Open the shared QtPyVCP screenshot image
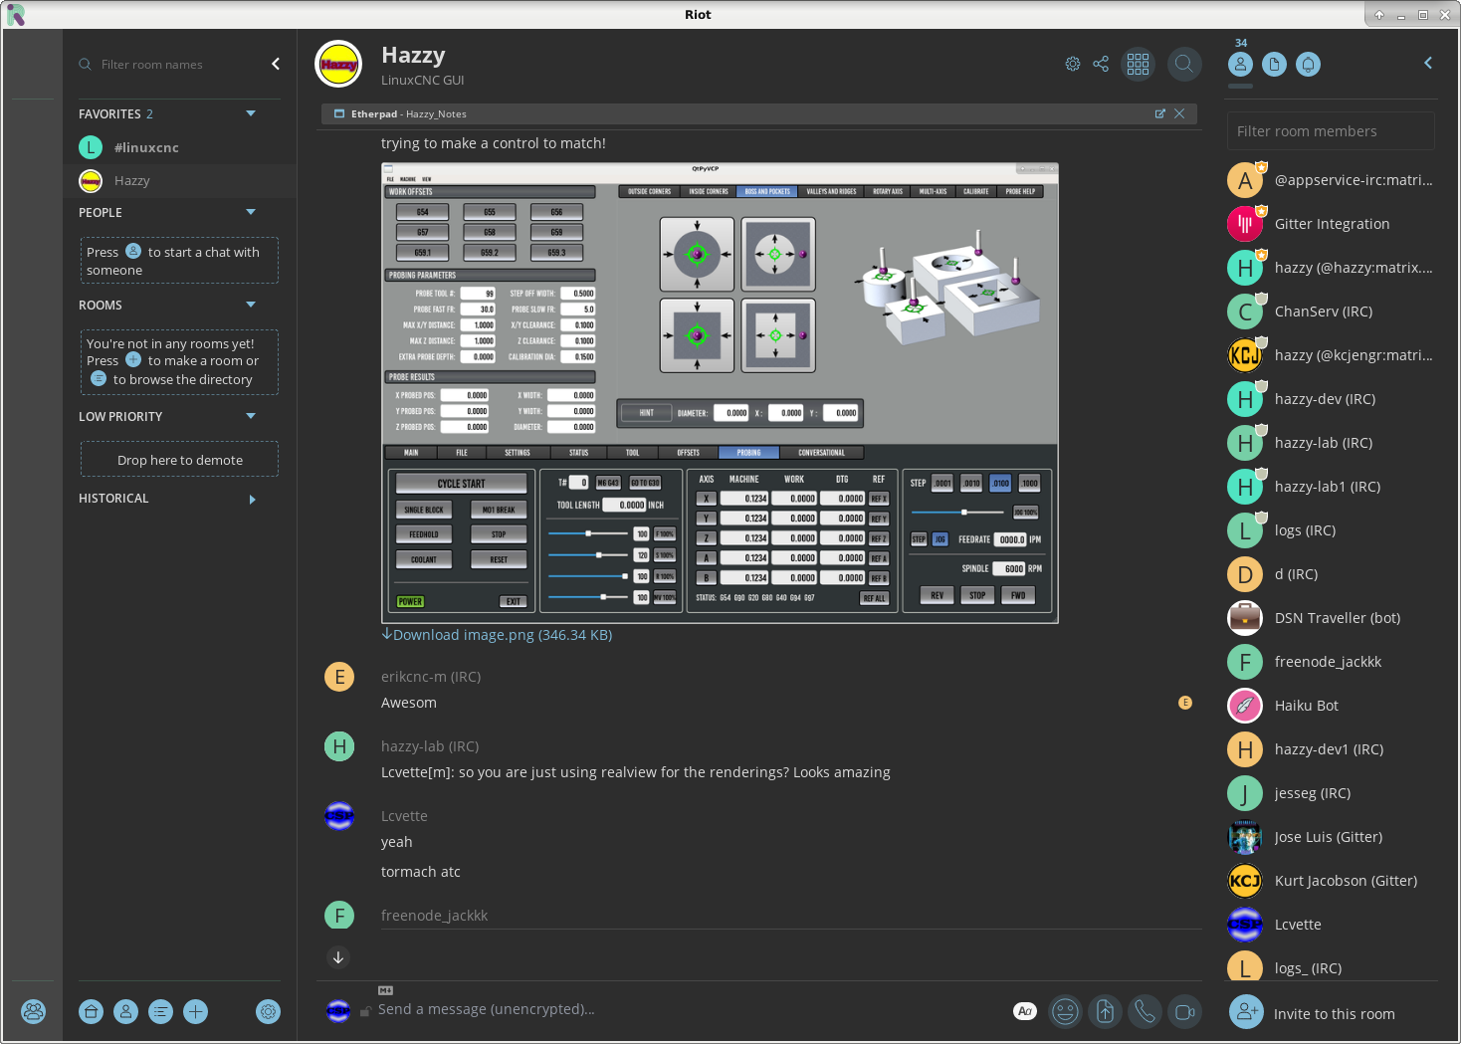Screen dimensions: 1461x1044 tap(720, 393)
